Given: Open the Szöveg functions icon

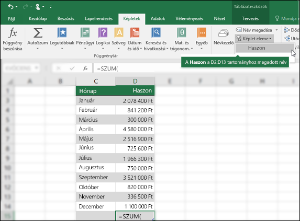Looking at the screenshot, I should 119,33.
